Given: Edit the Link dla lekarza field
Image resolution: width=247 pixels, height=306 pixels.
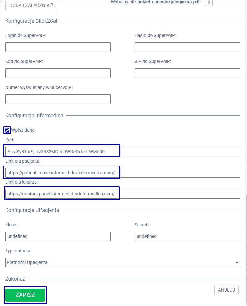Looking at the screenshot, I should click(x=123, y=194).
